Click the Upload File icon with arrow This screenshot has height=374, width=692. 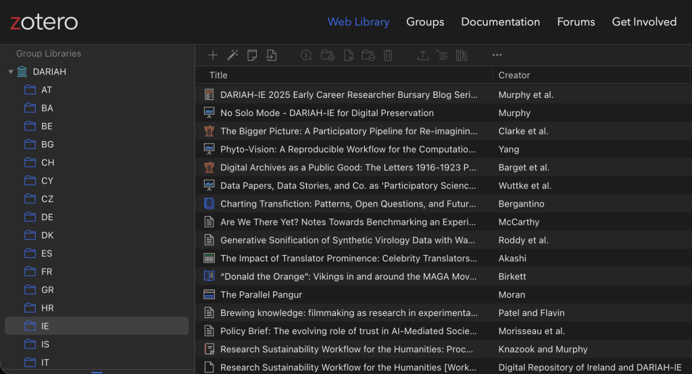[x=272, y=55]
